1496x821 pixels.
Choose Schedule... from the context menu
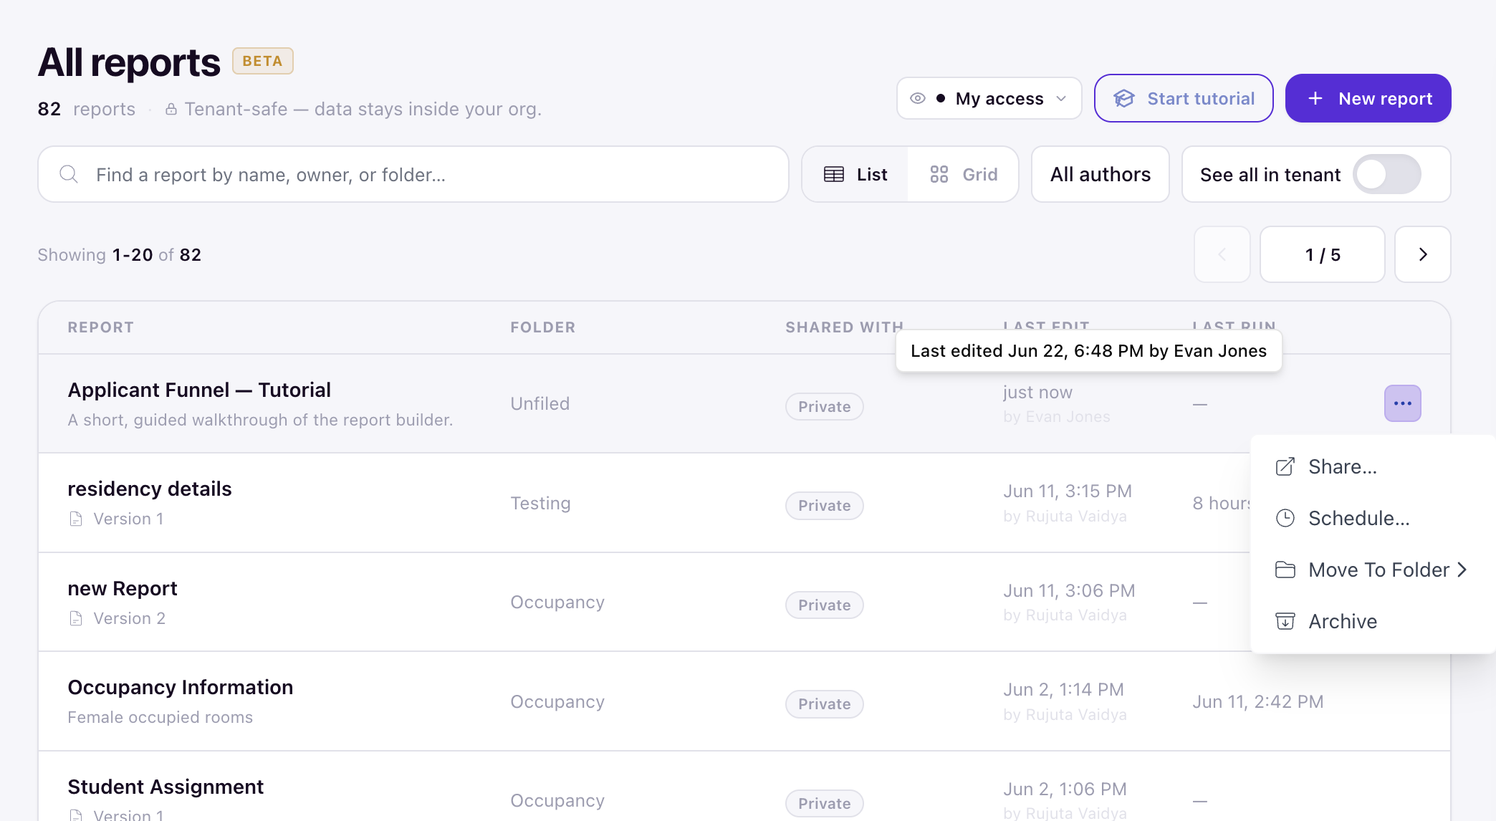1372,518
